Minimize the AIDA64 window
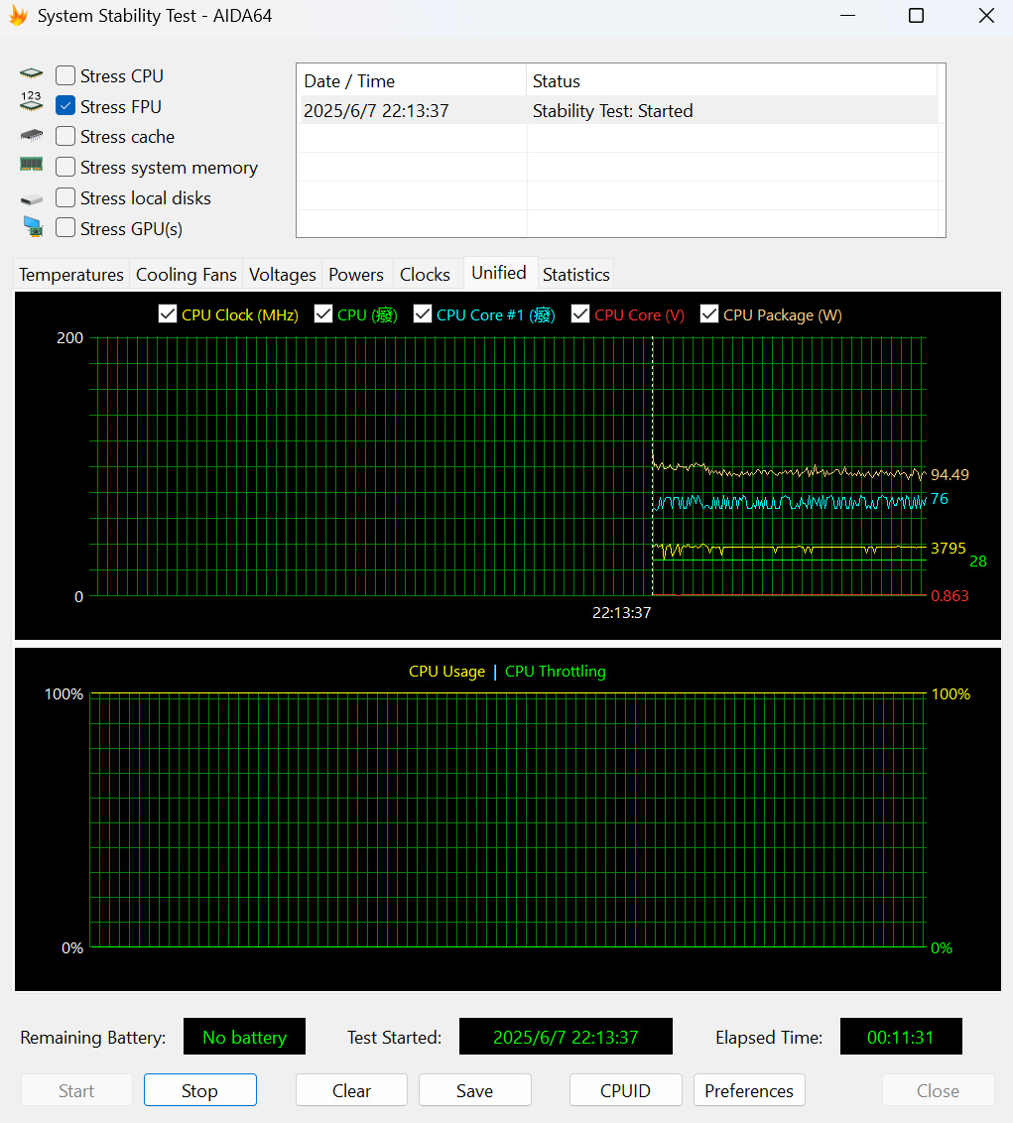Viewport: 1013px width, 1123px height. click(x=847, y=16)
